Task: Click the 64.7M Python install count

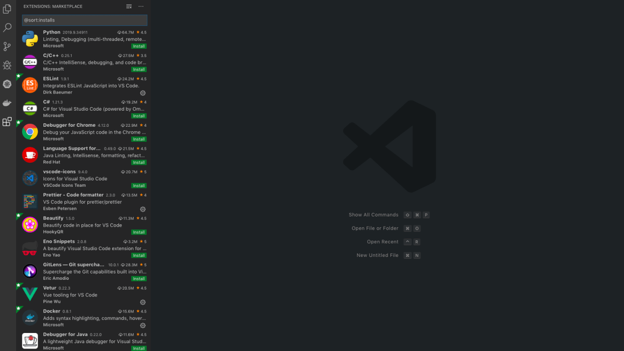Action: click(125, 32)
